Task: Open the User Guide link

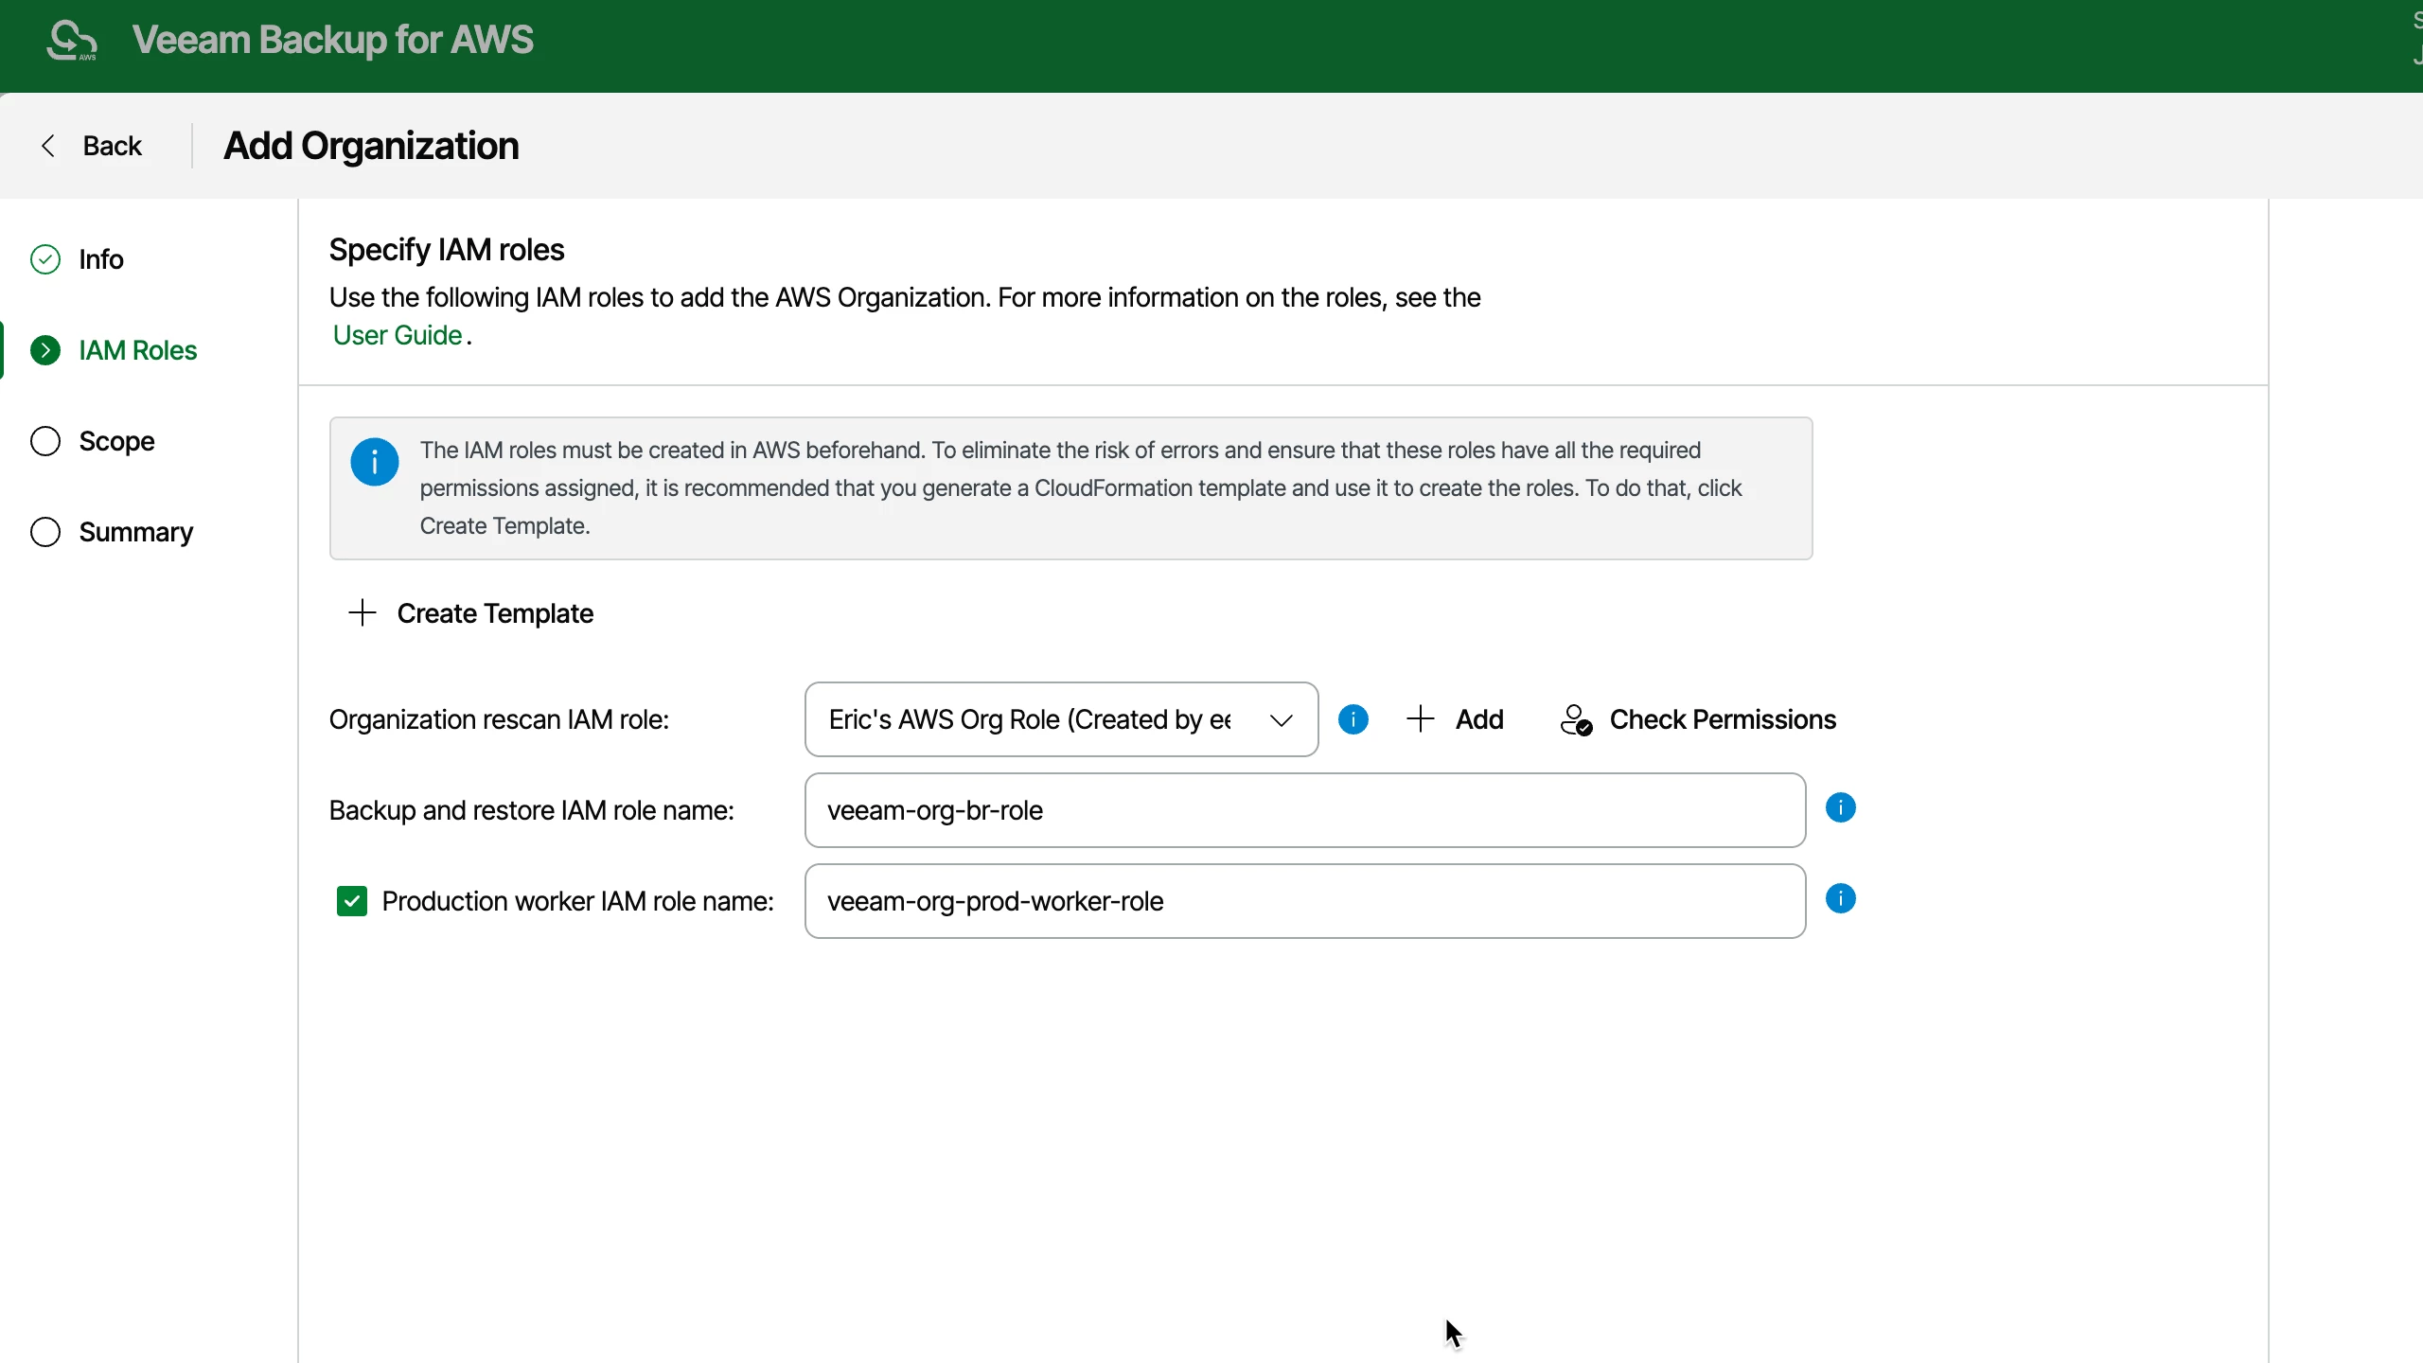Action: click(398, 335)
